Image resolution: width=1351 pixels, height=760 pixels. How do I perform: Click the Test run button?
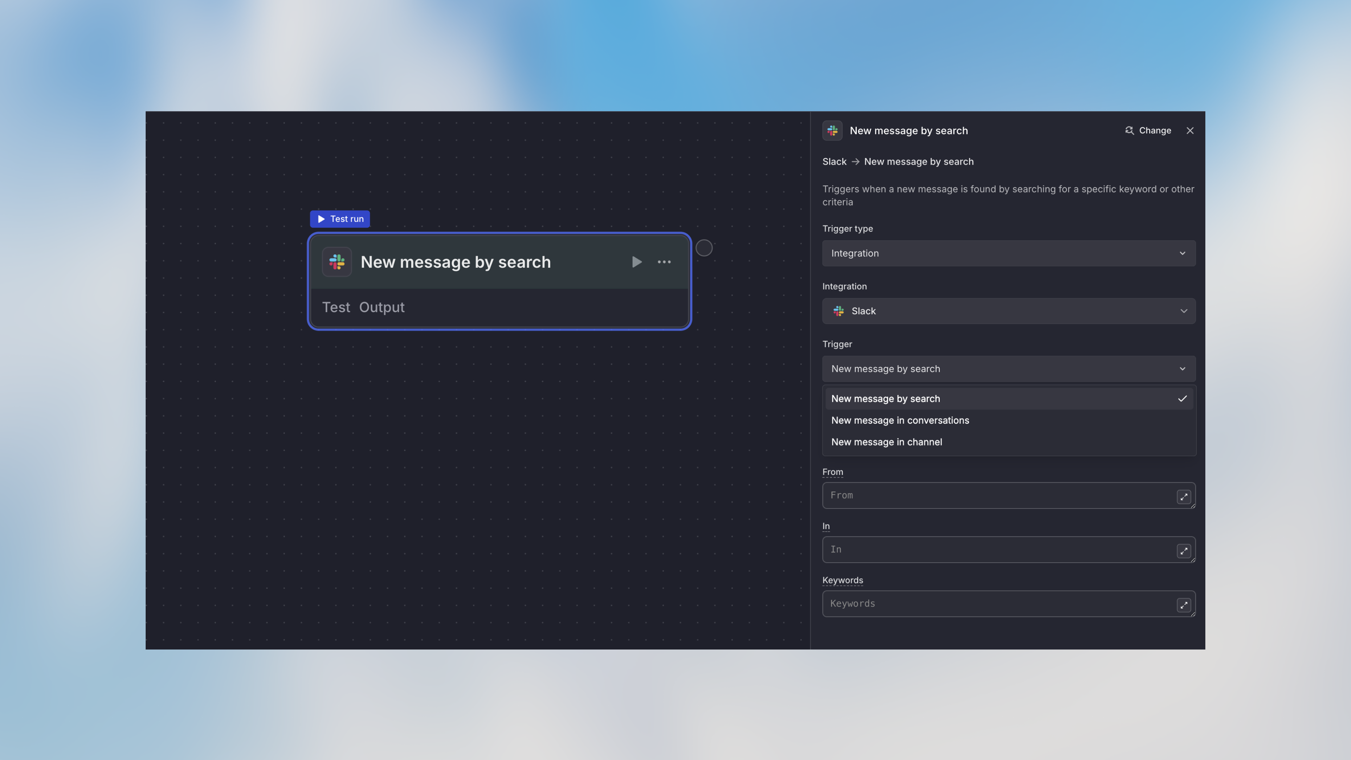pyautogui.click(x=340, y=219)
